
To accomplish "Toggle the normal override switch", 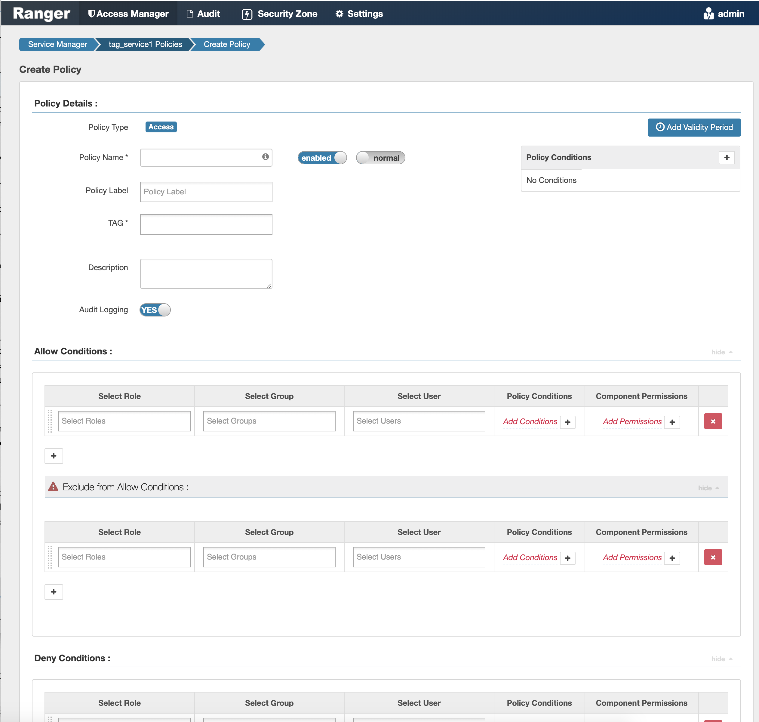I will (x=380, y=158).
